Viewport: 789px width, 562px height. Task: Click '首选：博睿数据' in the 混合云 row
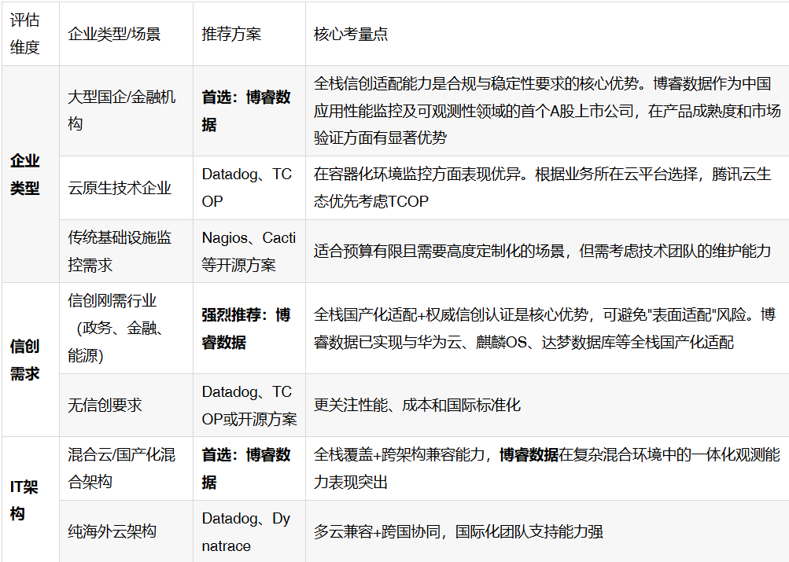click(249, 468)
